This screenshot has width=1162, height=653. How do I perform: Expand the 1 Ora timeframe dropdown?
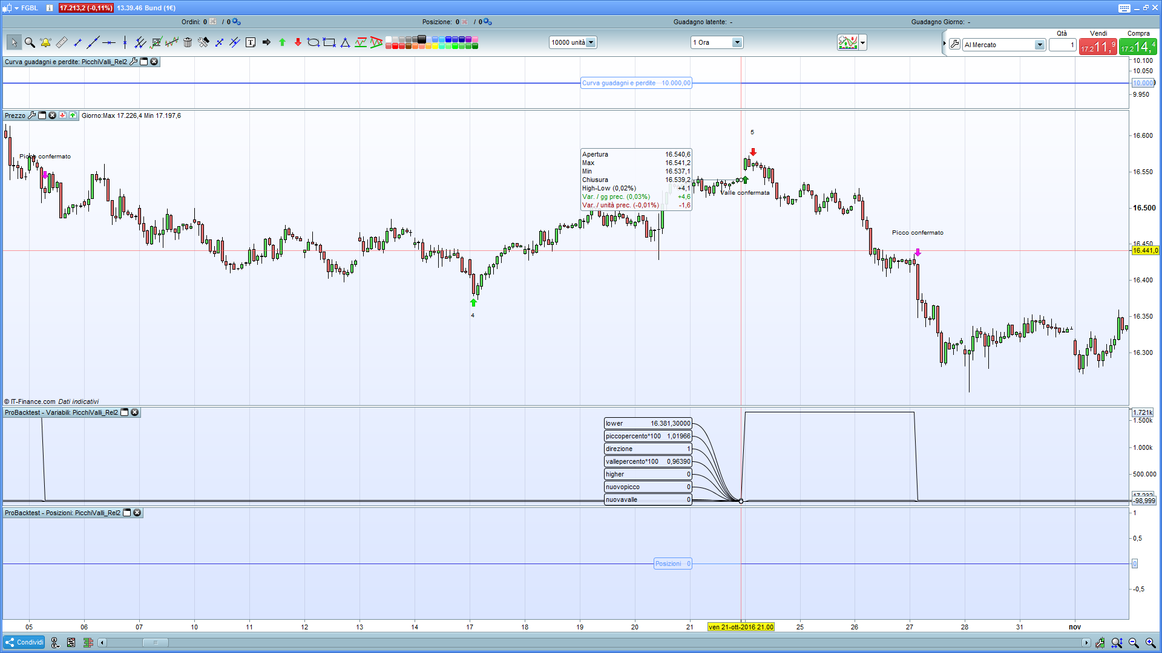[737, 42]
